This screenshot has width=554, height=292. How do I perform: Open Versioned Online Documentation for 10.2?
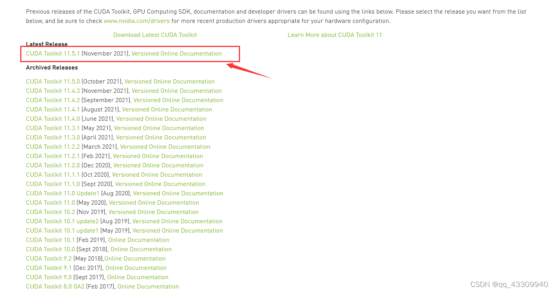coord(154,212)
